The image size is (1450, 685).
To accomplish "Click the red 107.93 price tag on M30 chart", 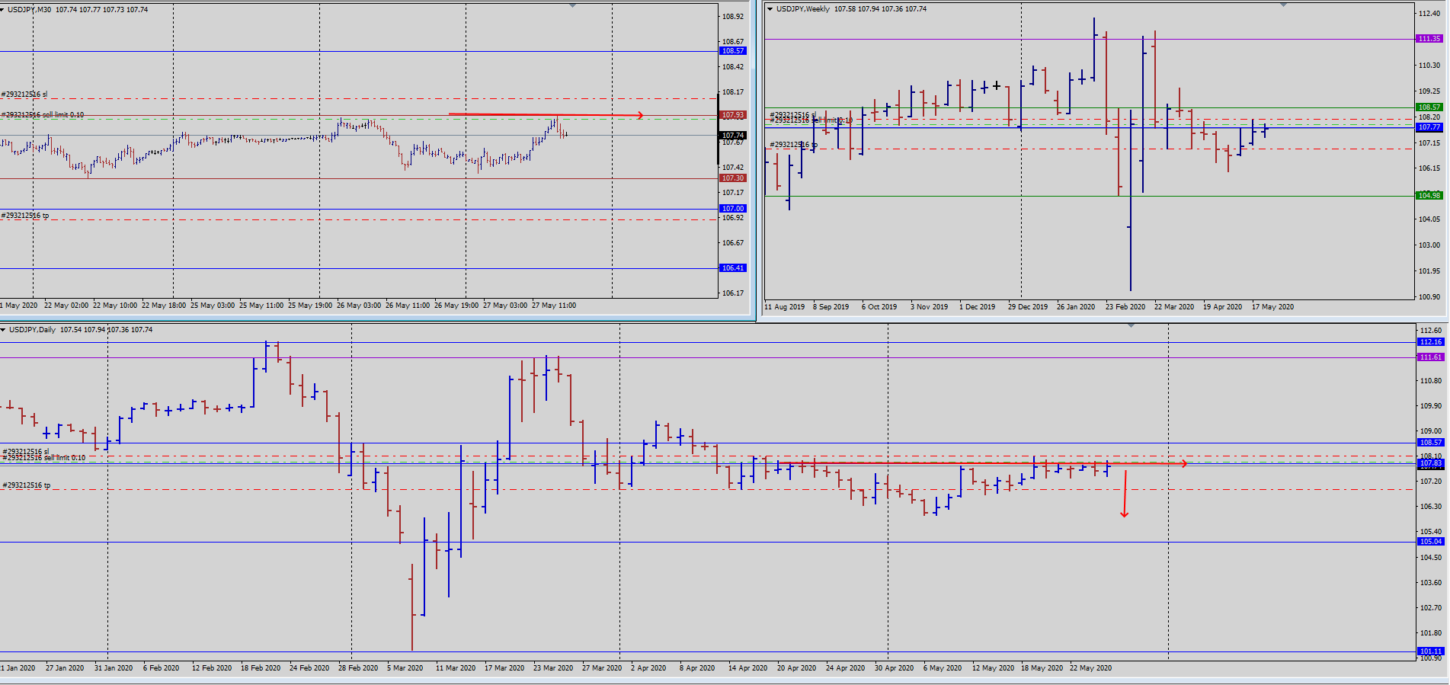I will point(733,115).
